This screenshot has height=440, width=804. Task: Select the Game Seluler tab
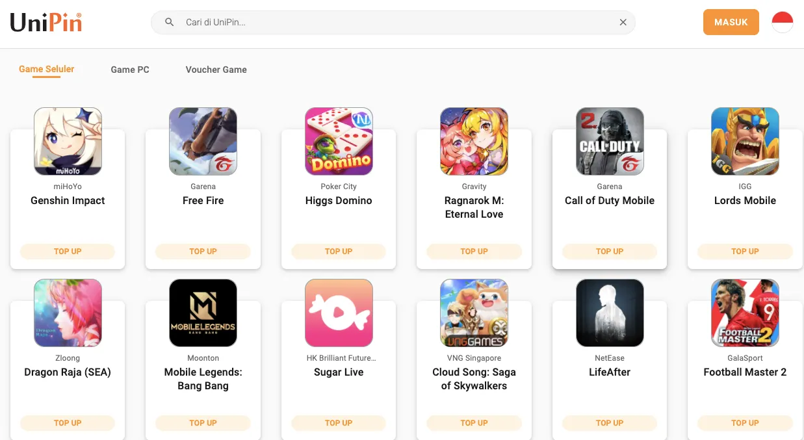click(x=47, y=69)
